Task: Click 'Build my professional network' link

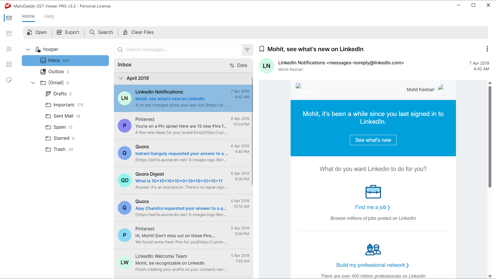Action: [373, 265]
